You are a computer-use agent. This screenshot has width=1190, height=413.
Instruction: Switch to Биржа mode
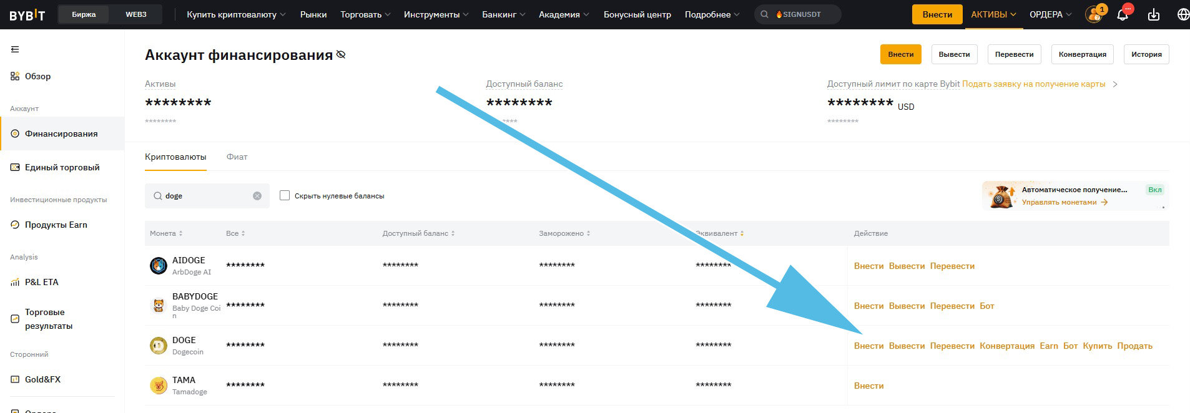coord(84,14)
